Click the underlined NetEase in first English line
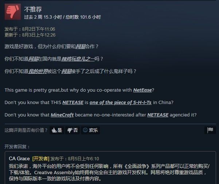 tap(142, 90)
